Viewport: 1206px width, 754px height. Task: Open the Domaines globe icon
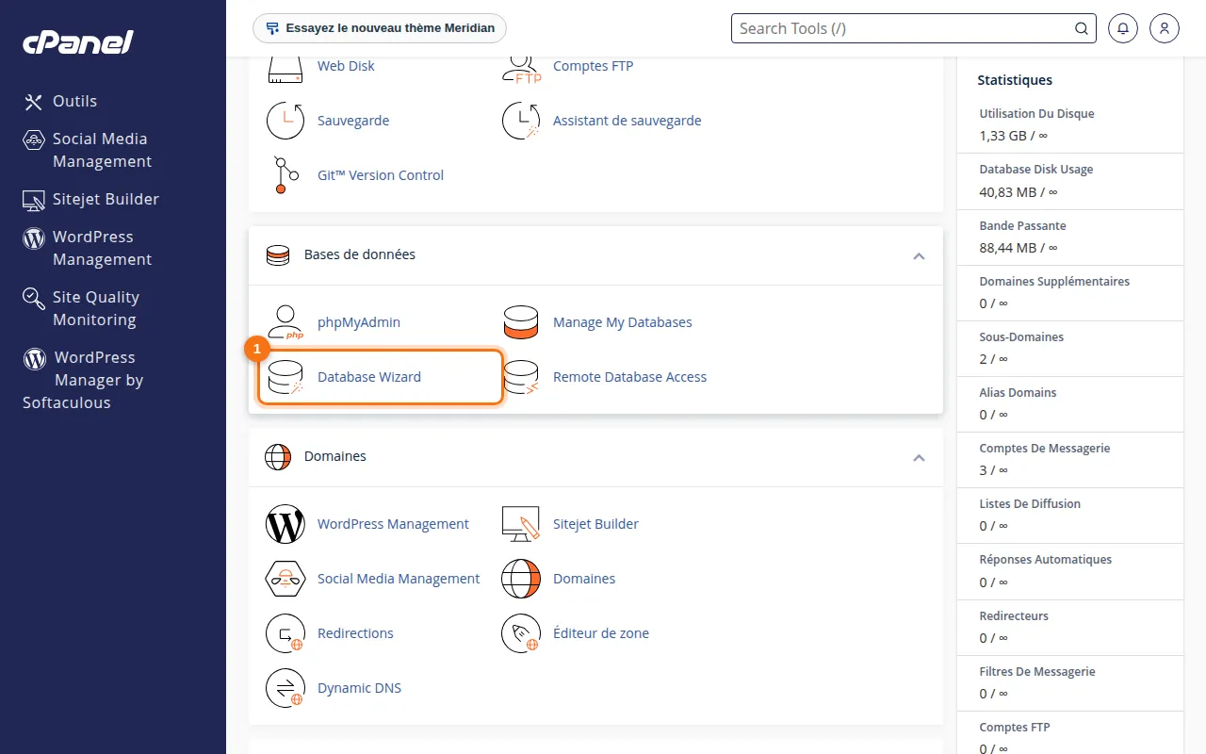521,579
